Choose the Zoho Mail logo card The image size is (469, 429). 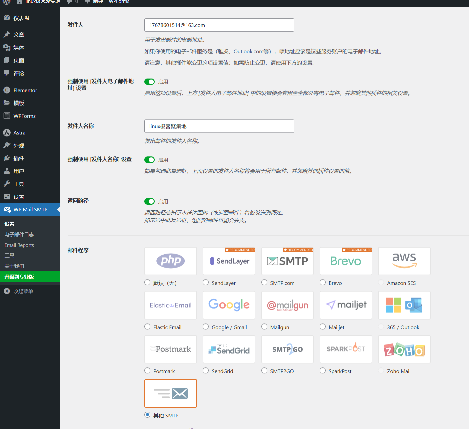coord(404,349)
